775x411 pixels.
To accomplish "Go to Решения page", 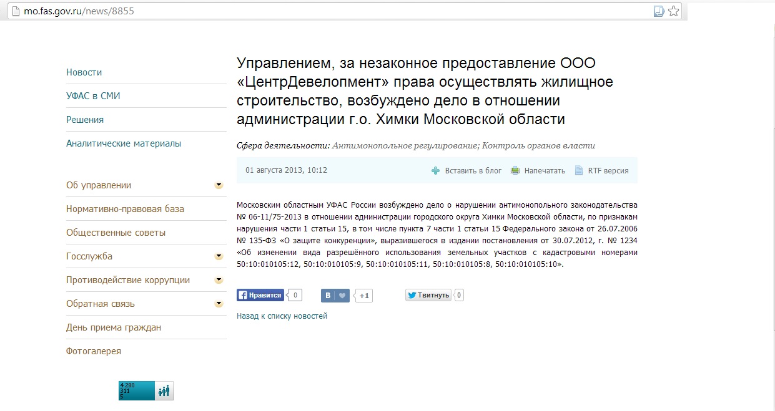I will coord(85,120).
